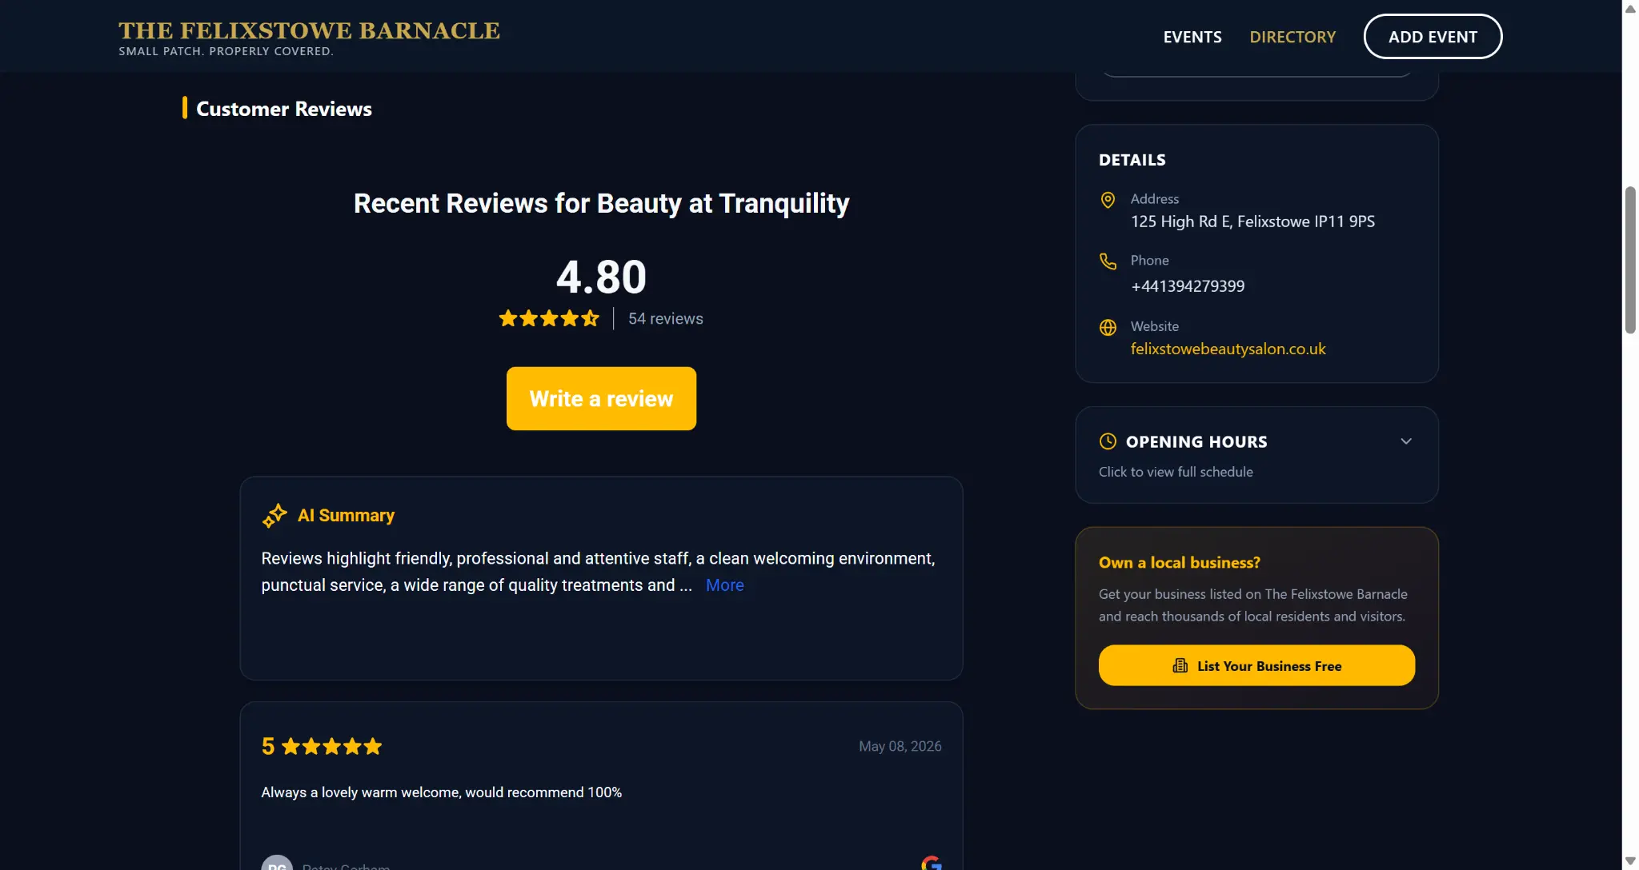
Task: Click the page vertical scrollbar thumb
Action: coord(1629,260)
